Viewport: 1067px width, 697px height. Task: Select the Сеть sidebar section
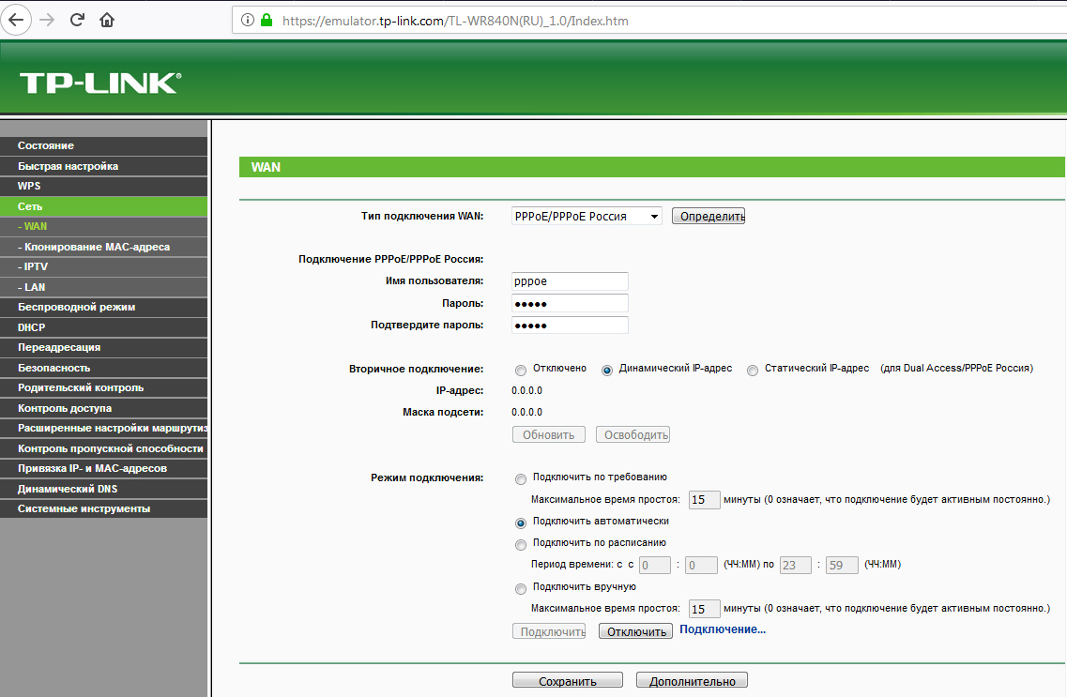(x=103, y=206)
